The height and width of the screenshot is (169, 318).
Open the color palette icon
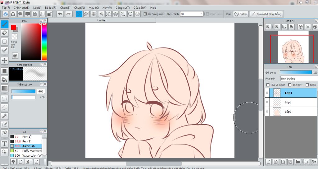click(x=15, y=56)
